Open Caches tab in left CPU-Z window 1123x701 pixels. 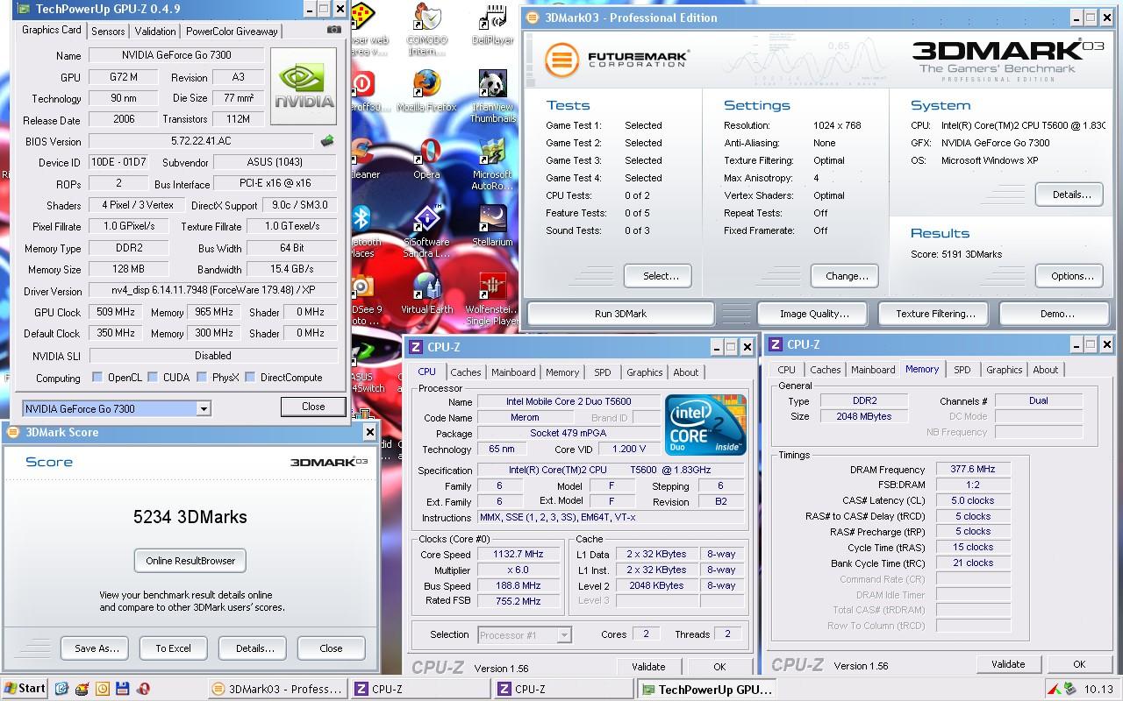(465, 372)
